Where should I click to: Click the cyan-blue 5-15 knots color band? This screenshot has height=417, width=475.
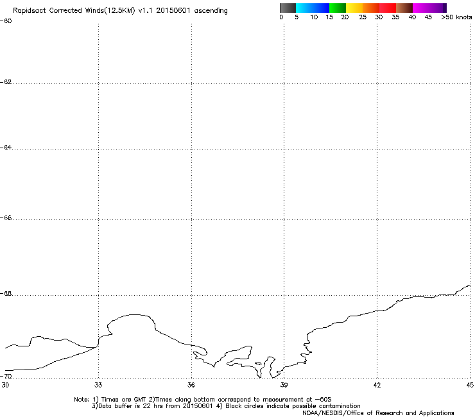click(x=313, y=8)
